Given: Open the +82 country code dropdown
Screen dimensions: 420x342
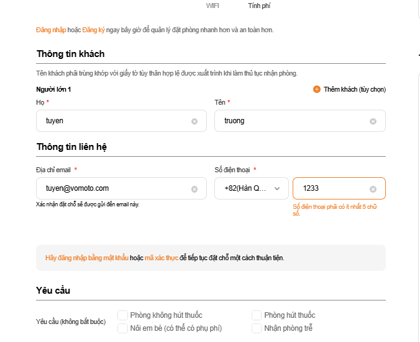Looking at the screenshot, I should pos(251,188).
